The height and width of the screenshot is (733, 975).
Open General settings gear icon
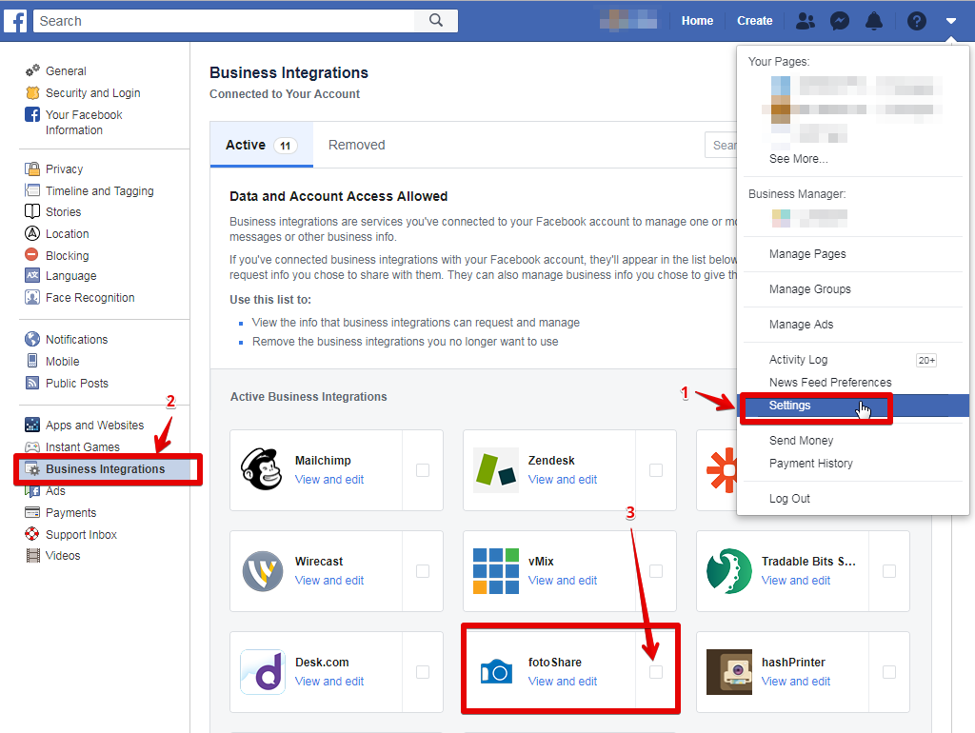[32, 70]
